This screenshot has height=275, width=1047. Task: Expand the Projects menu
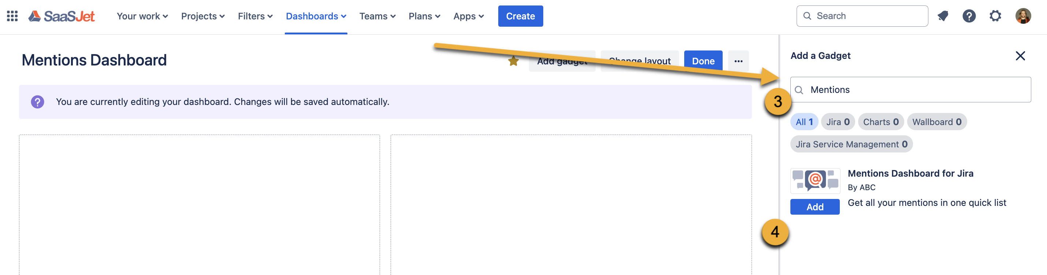point(203,16)
